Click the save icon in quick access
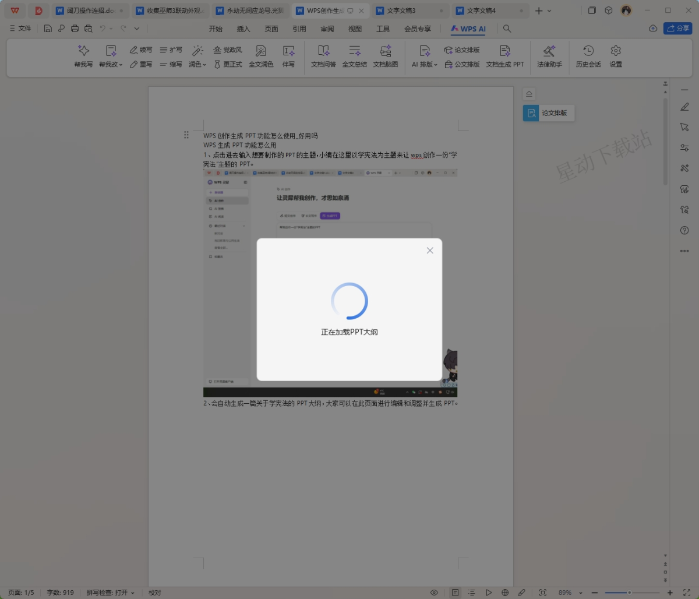This screenshot has width=699, height=599. (48, 28)
